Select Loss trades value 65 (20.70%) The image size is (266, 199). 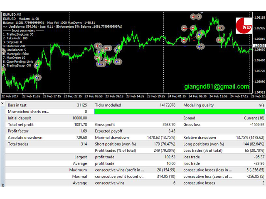[255, 150]
